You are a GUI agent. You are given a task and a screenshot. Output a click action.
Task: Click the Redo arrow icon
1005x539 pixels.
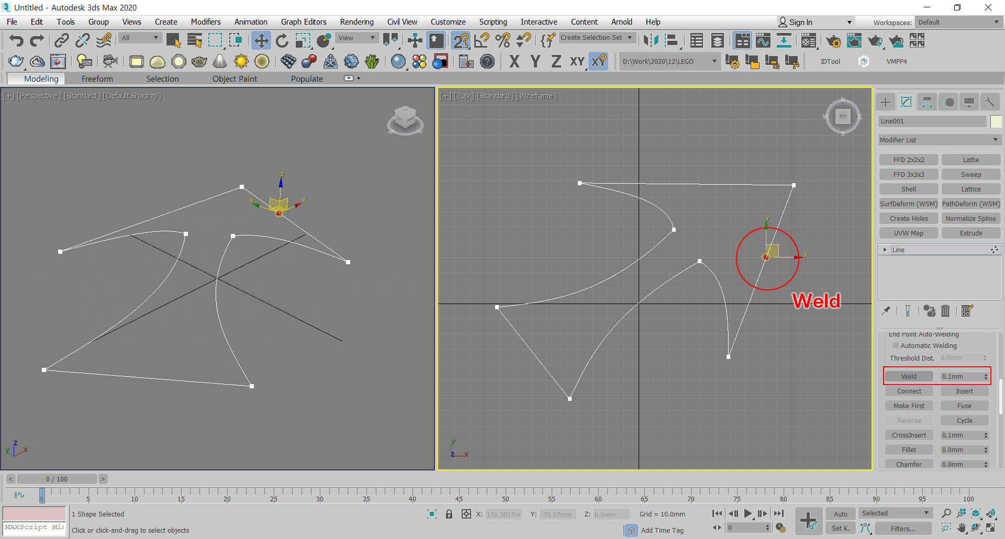point(37,41)
